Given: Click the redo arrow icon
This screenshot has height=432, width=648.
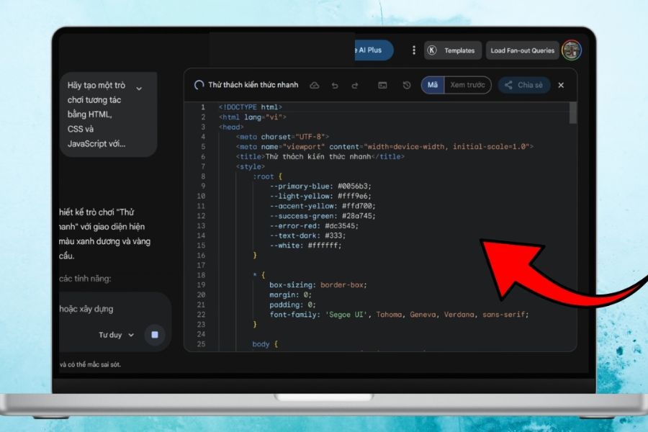Looking at the screenshot, I should click(x=354, y=85).
